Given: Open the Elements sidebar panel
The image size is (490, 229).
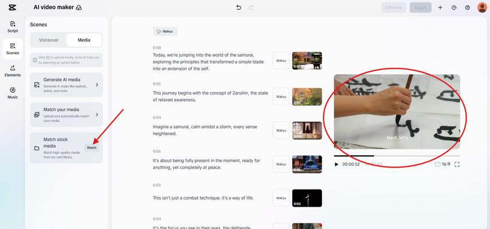Looking at the screenshot, I should coord(13,71).
